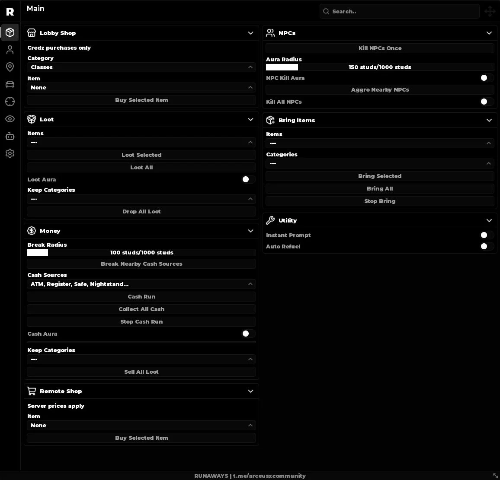
Task: Focus the Search input field
Action: 400,12
